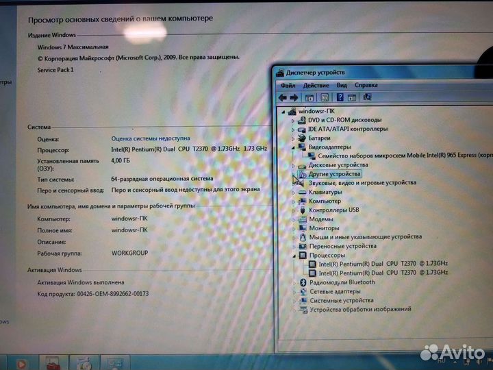Select the Батареи battery icon
The height and width of the screenshot is (370, 493).
(x=301, y=138)
